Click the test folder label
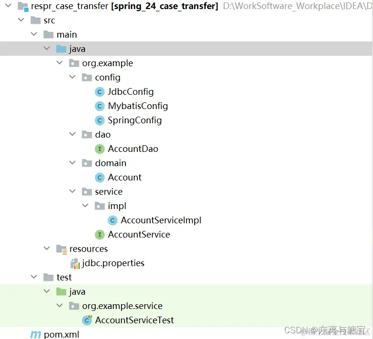Viewport: 373px width, 339px height. pyautogui.click(x=64, y=278)
